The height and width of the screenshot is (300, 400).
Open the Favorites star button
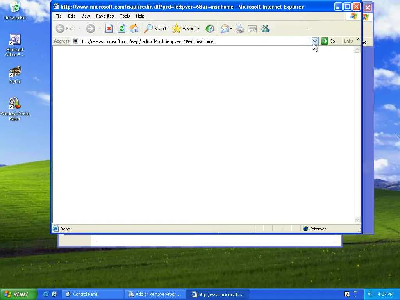(186, 29)
